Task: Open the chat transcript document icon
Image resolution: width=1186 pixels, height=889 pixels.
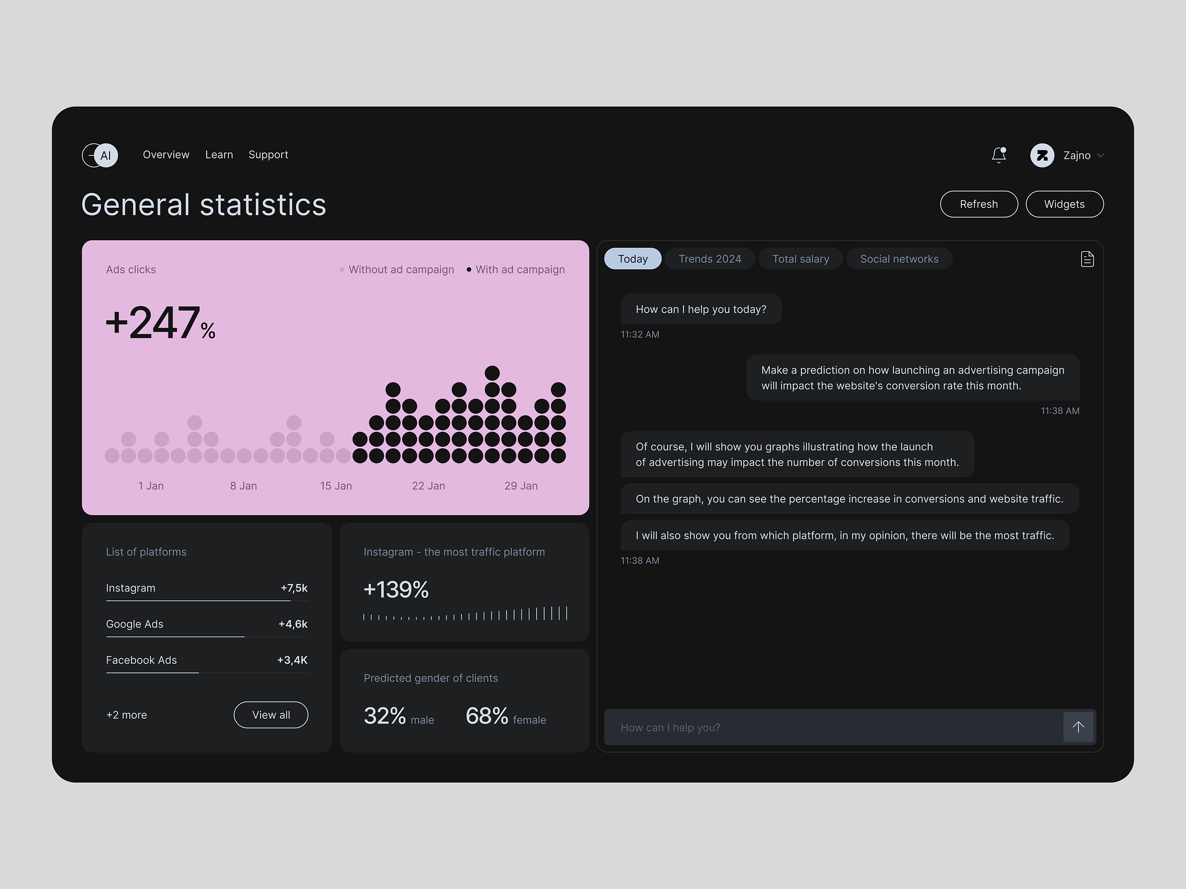Action: pyautogui.click(x=1086, y=259)
